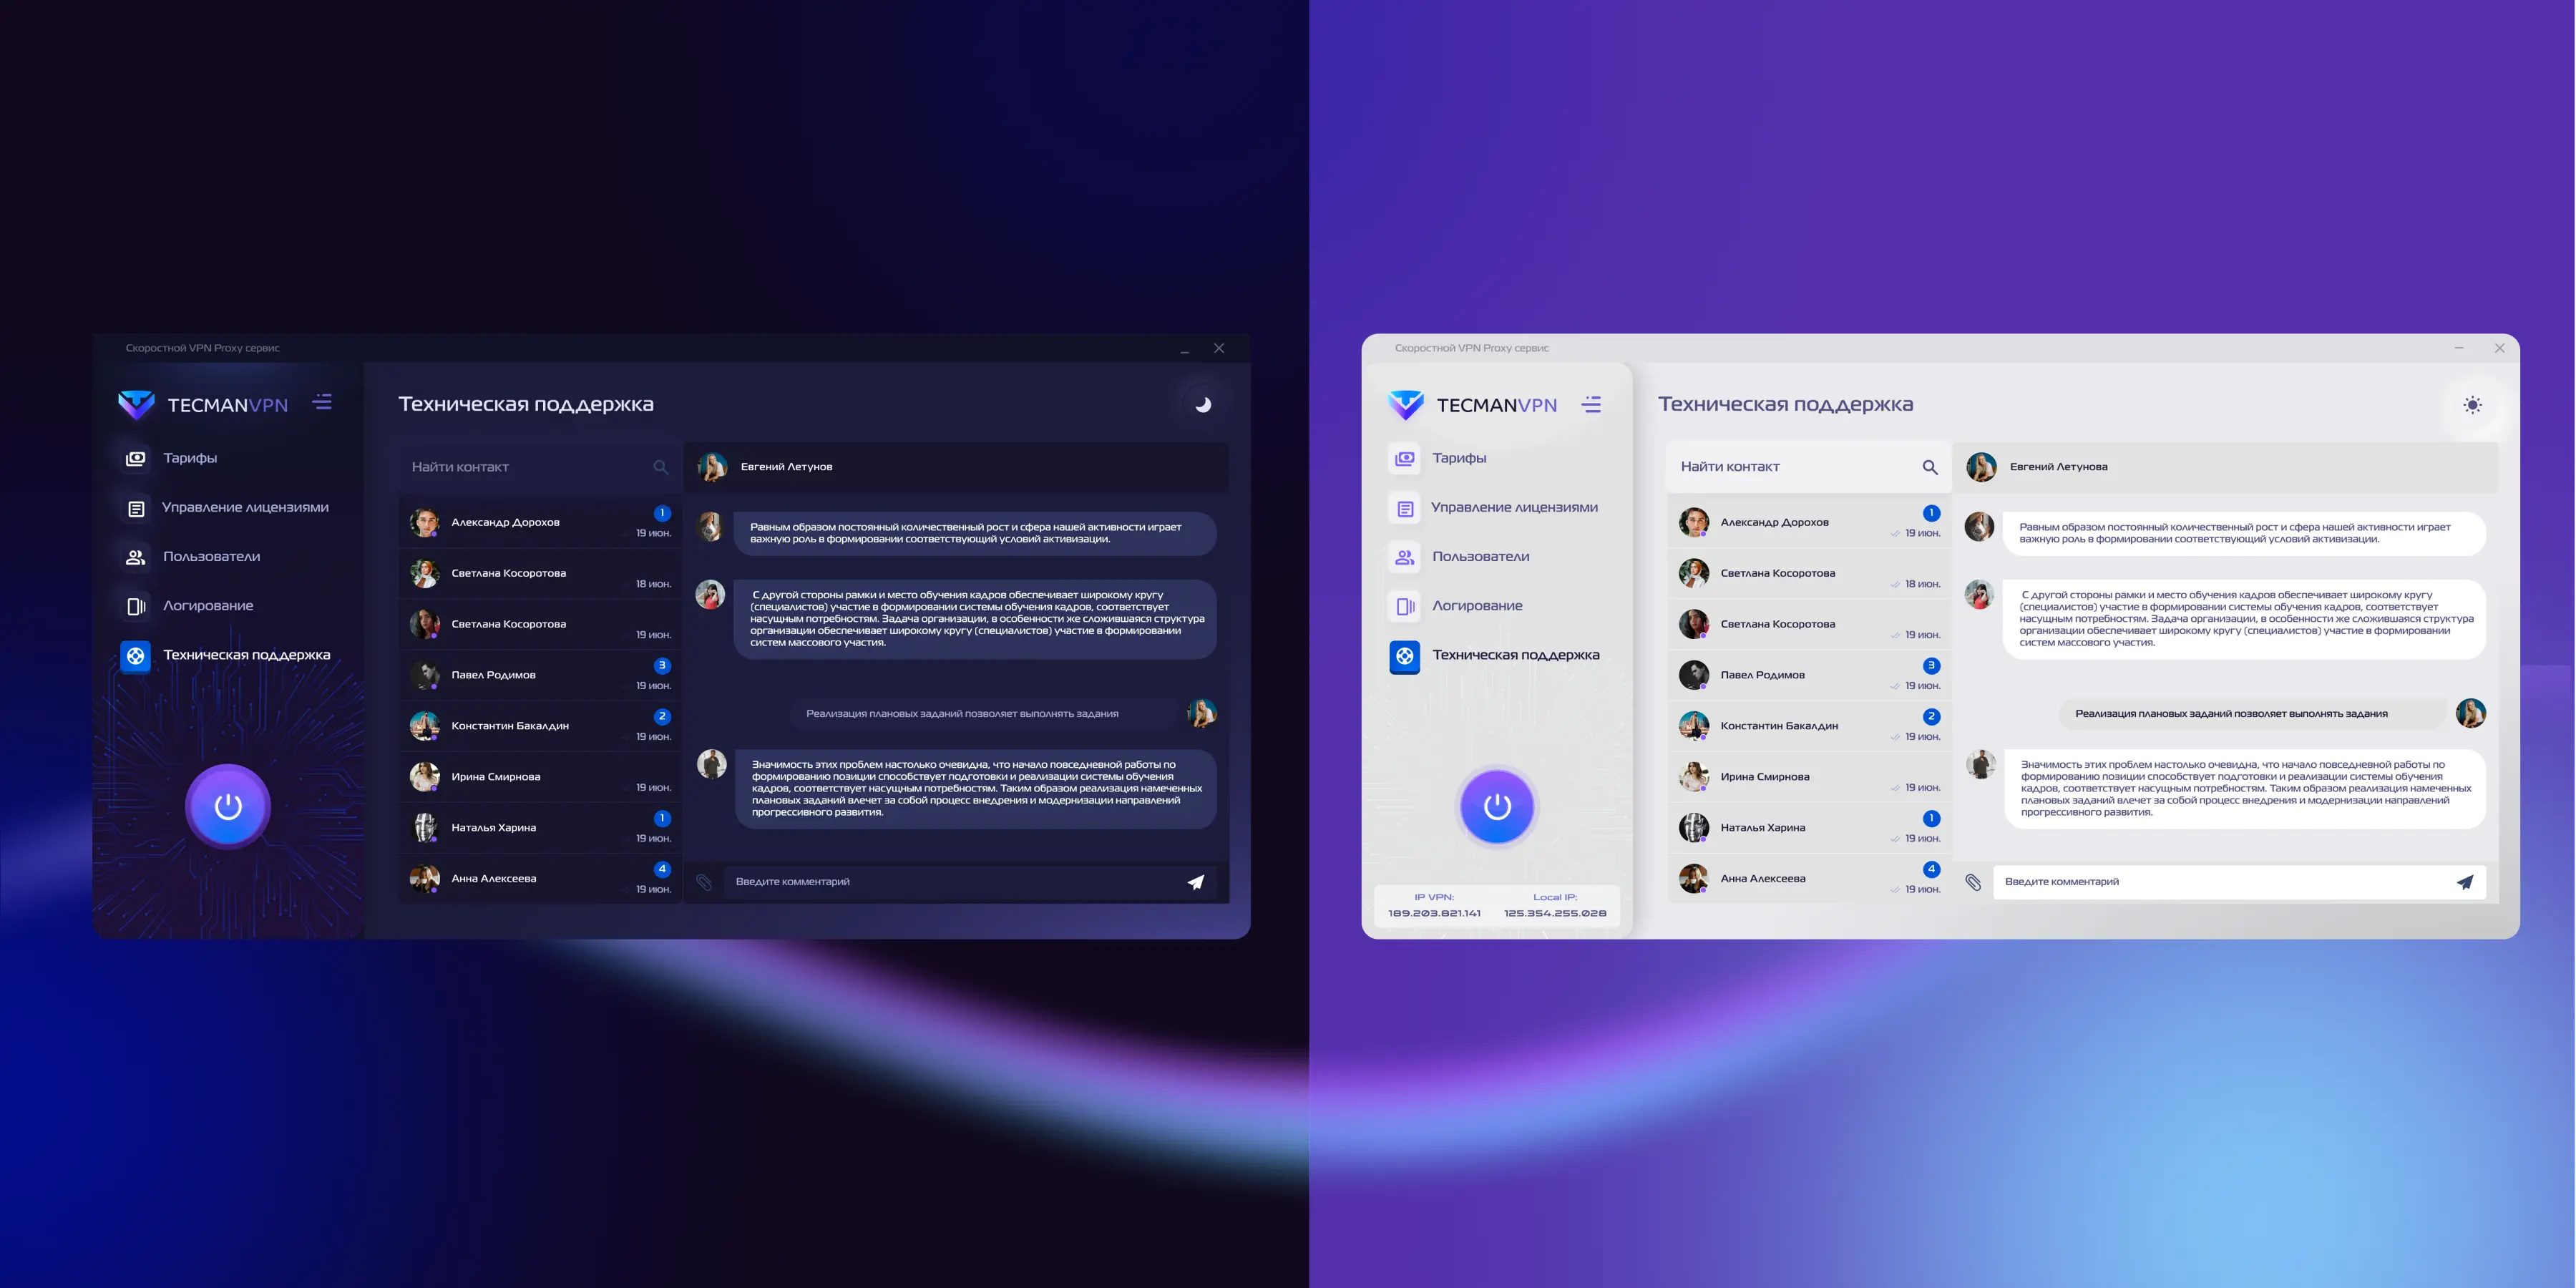The width and height of the screenshot is (2576, 1288).
Task: Open Тарифы in the dark window sidebar
Action: click(x=190, y=458)
